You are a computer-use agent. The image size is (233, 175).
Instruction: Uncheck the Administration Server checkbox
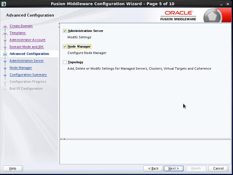pyautogui.click(x=65, y=31)
